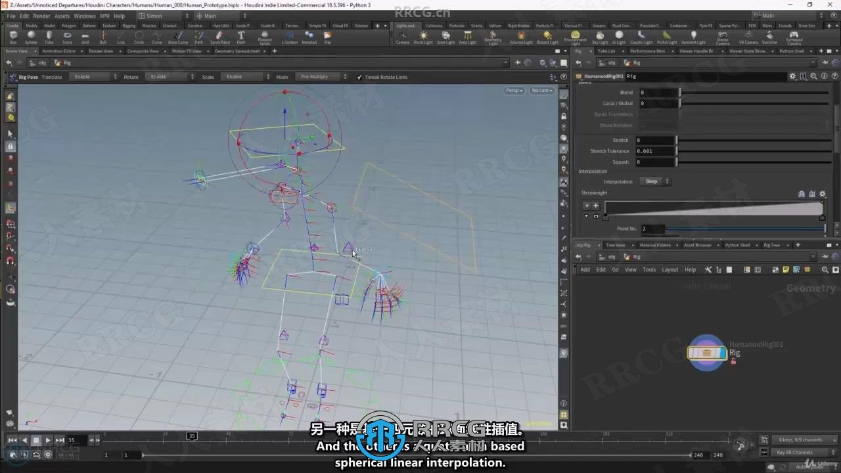This screenshot has width=841, height=473.
Task: Stop playback button
Action: pyautogui.click(x=36, y=440)
